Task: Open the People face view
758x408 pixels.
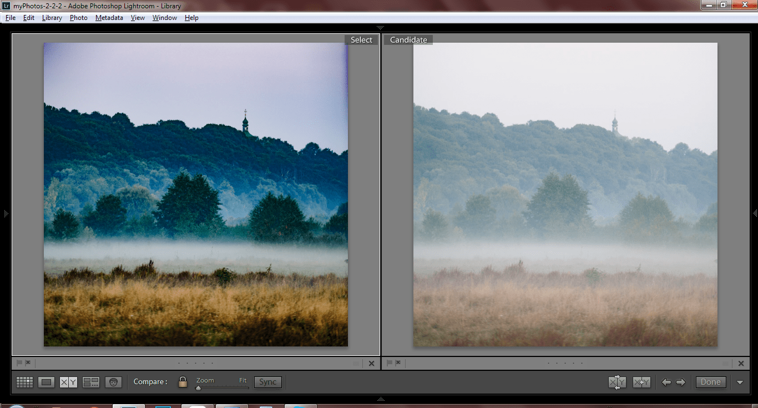Action: click(x=113, y=382)
